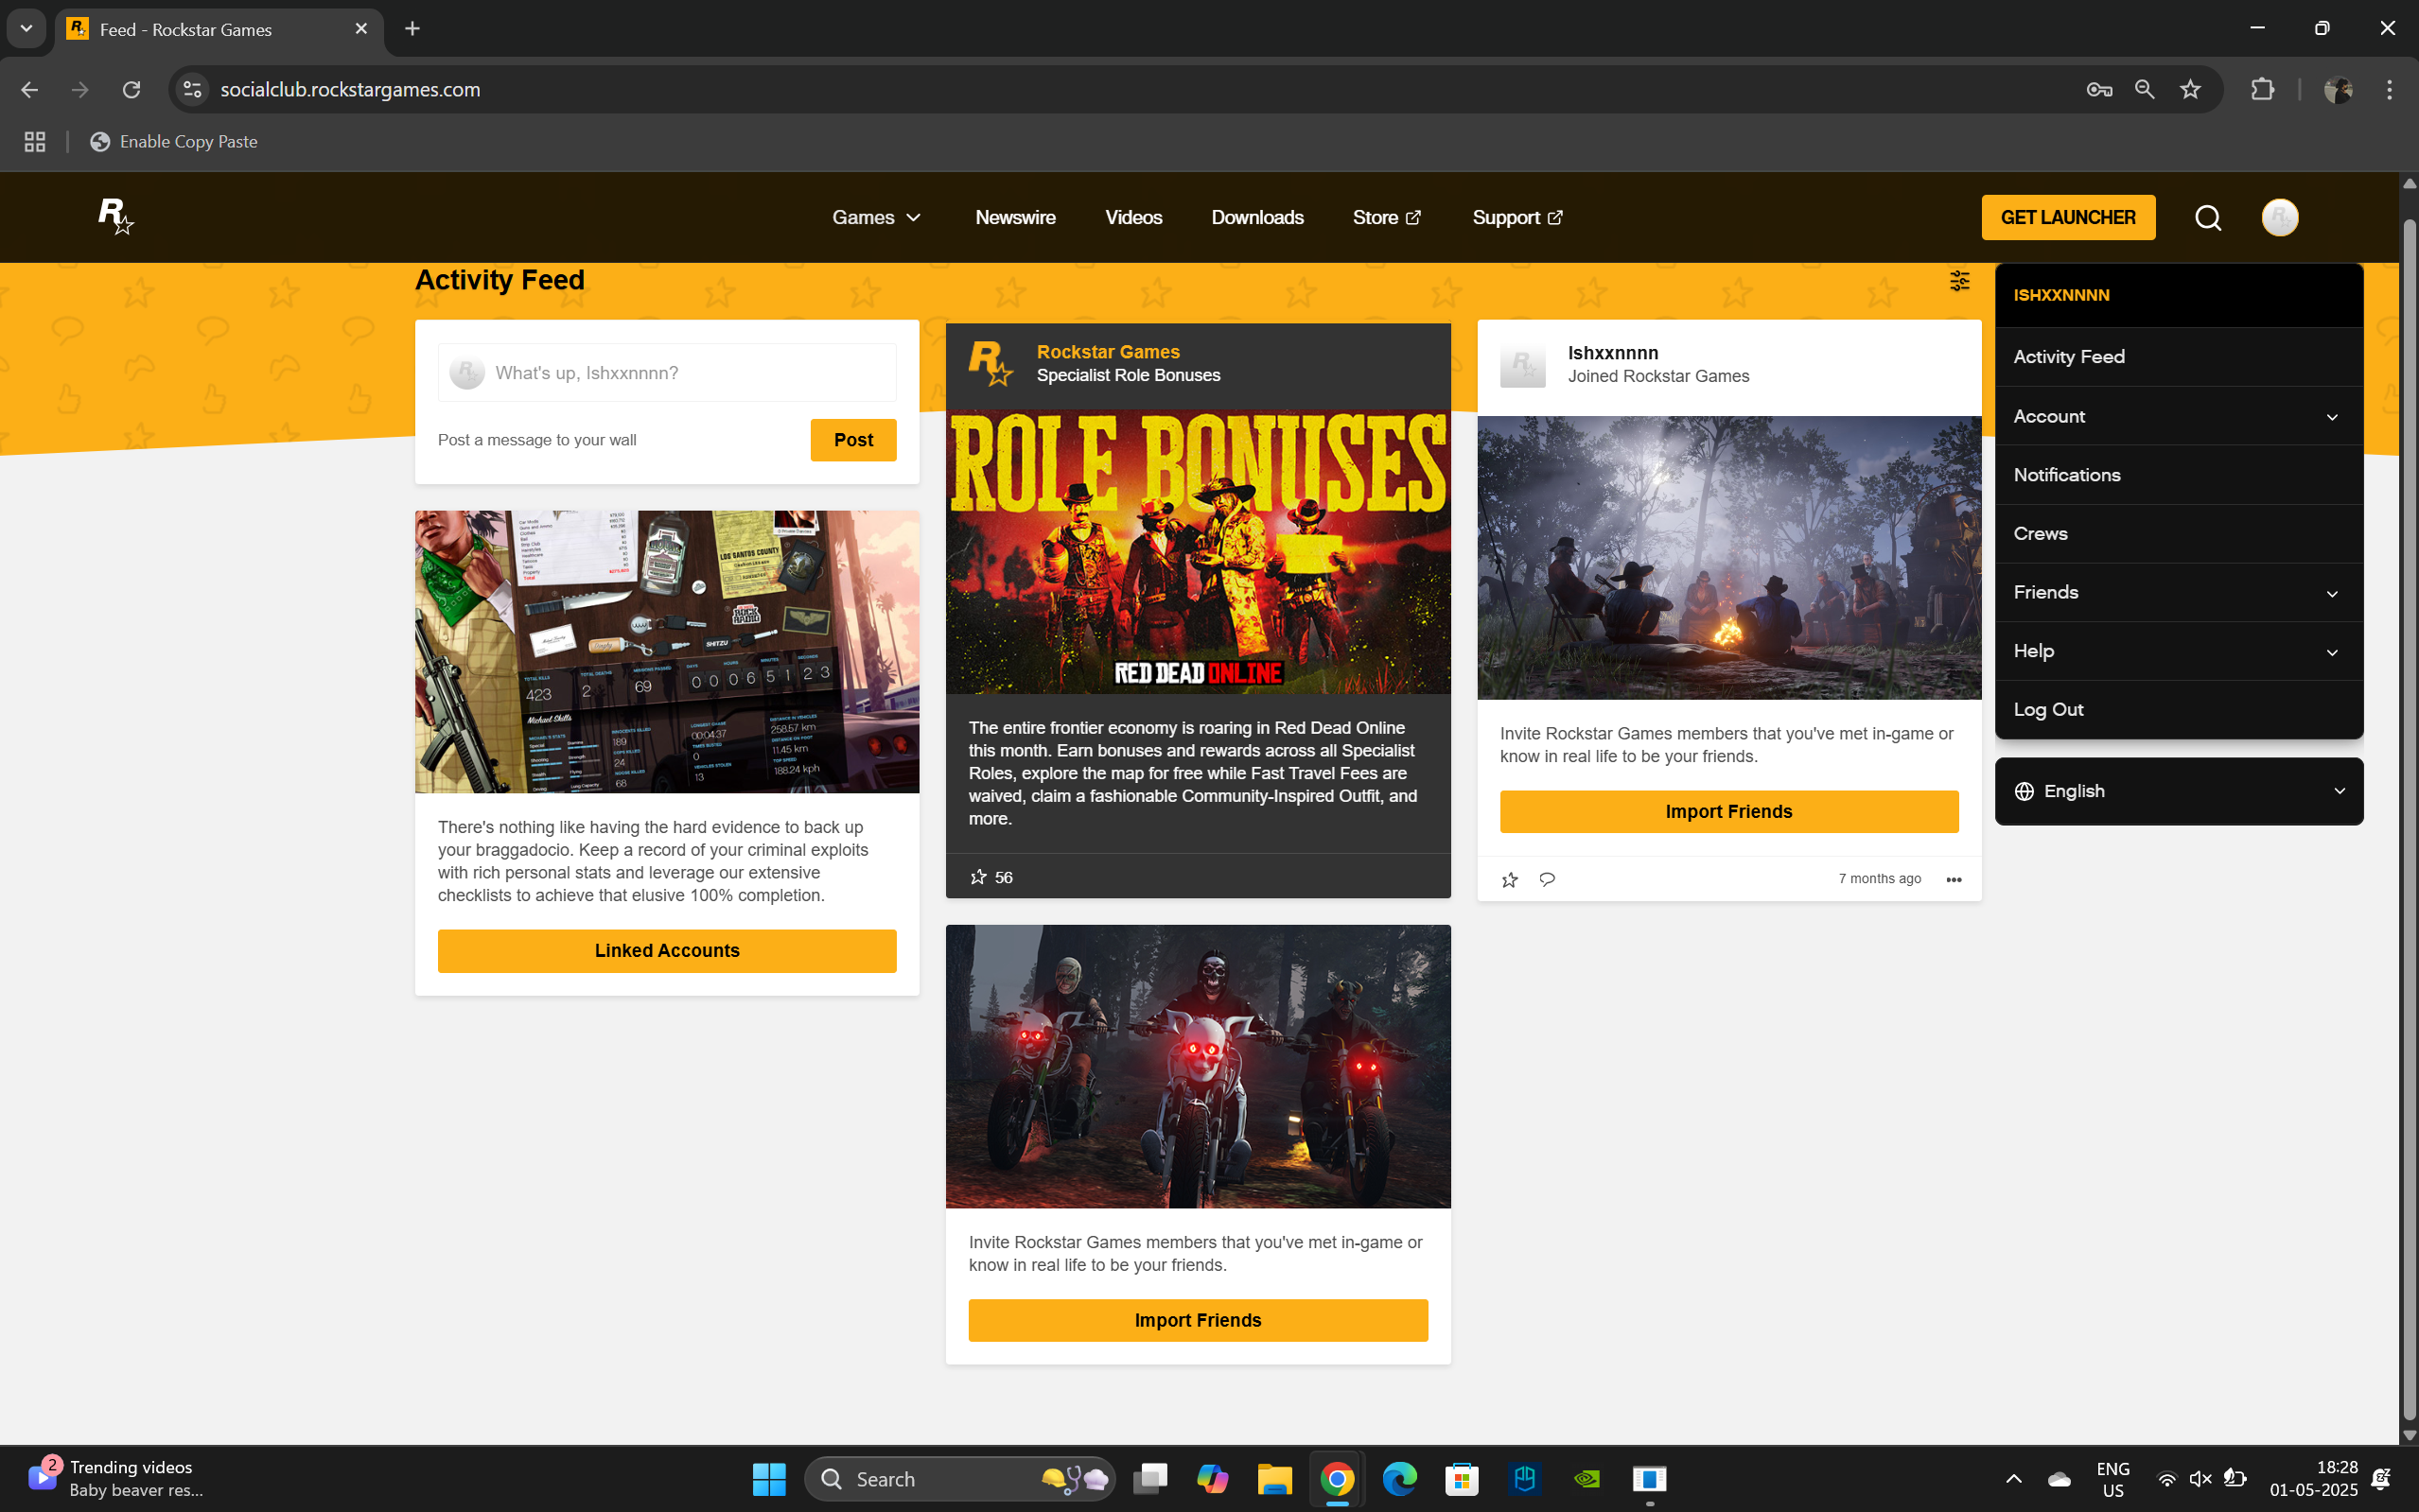Screen dimensions: 2419x1512
Task: Star the Ishxxnnnn joined post
Action: tap(1510, 879)
